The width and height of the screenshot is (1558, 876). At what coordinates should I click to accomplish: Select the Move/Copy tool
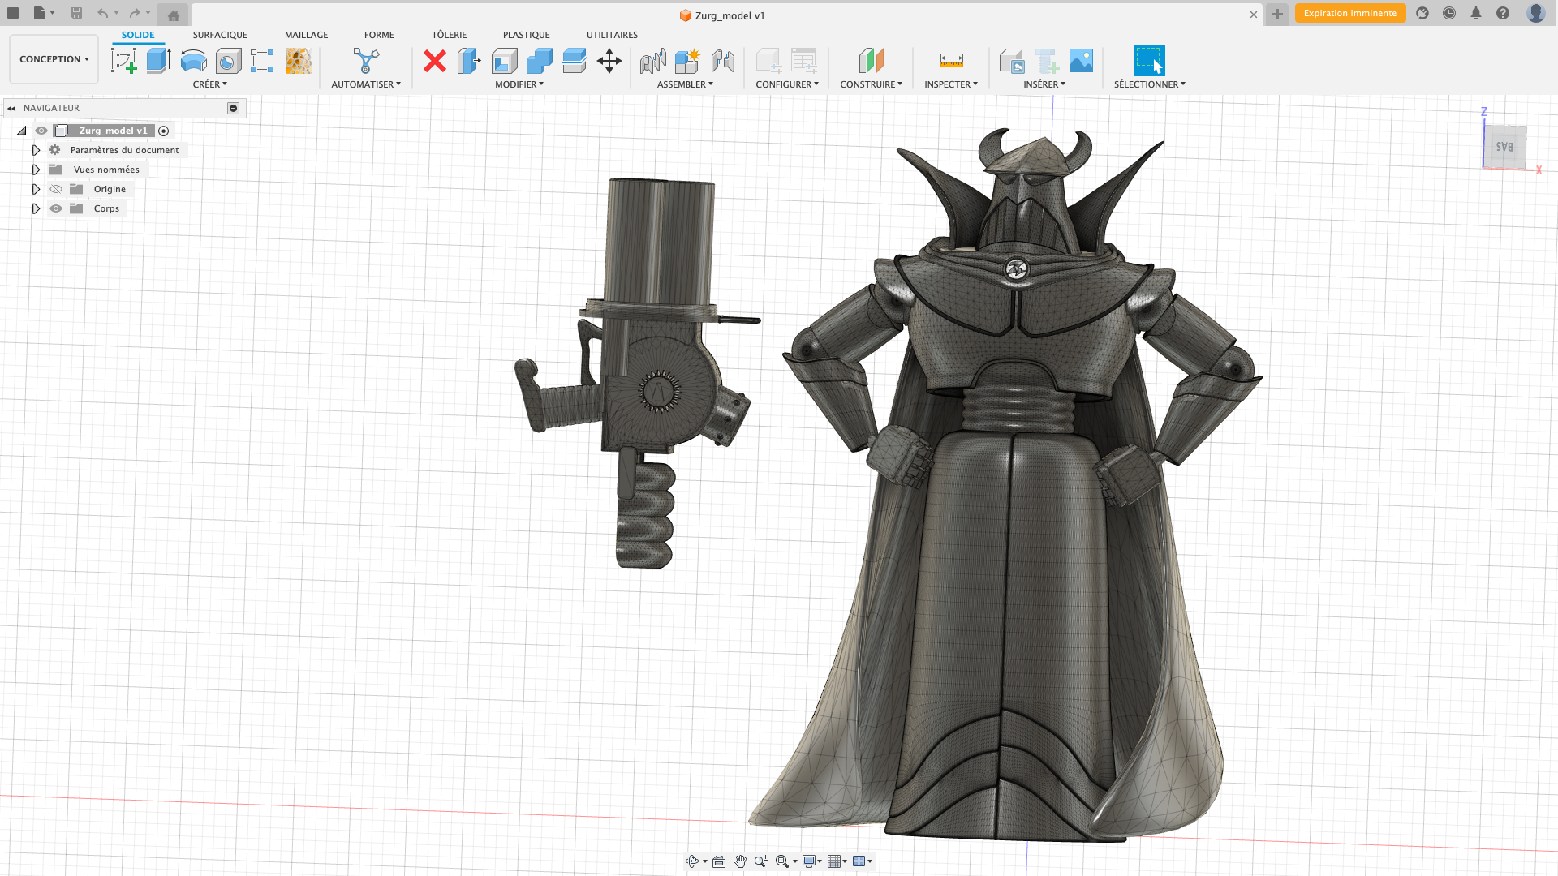pos(609,61)
